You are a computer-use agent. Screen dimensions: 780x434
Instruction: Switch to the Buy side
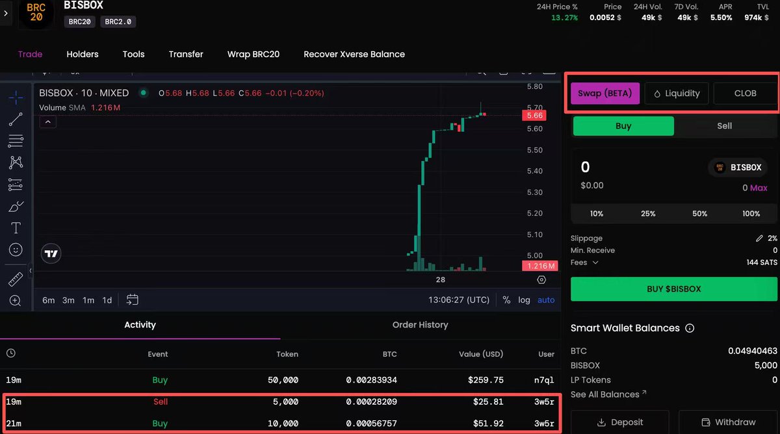(623, 126)
